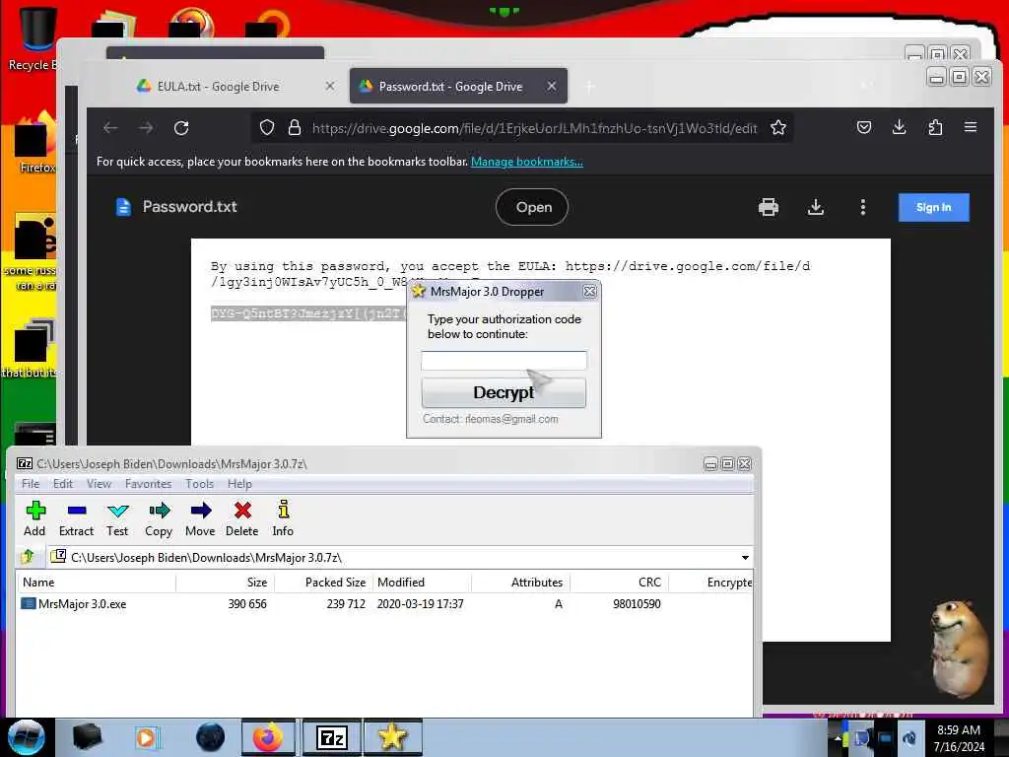
Task: Open Firefox hamburger application menu
Action: click(x=971, y=127)
